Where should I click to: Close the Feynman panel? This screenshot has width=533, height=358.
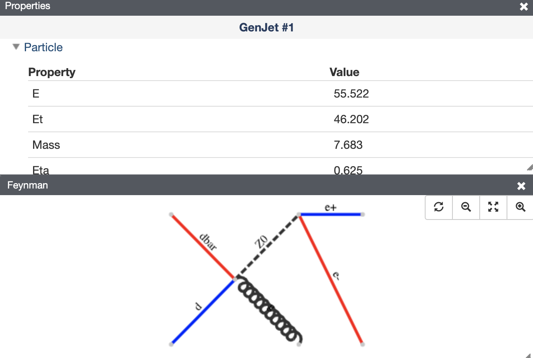click(521, 186)
